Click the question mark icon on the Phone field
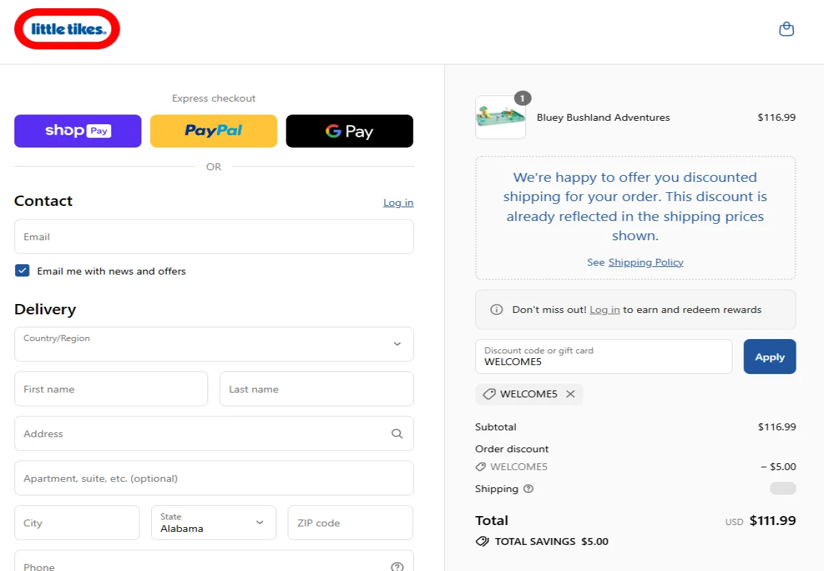 click(397, 566)
